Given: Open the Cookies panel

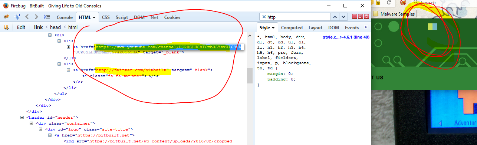Looking at the screenshot, I should coord(172,17).
